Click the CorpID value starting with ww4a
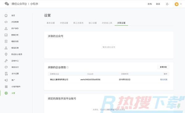The height and width of the screenshot is (113, 185). click(x=90, y=80)
